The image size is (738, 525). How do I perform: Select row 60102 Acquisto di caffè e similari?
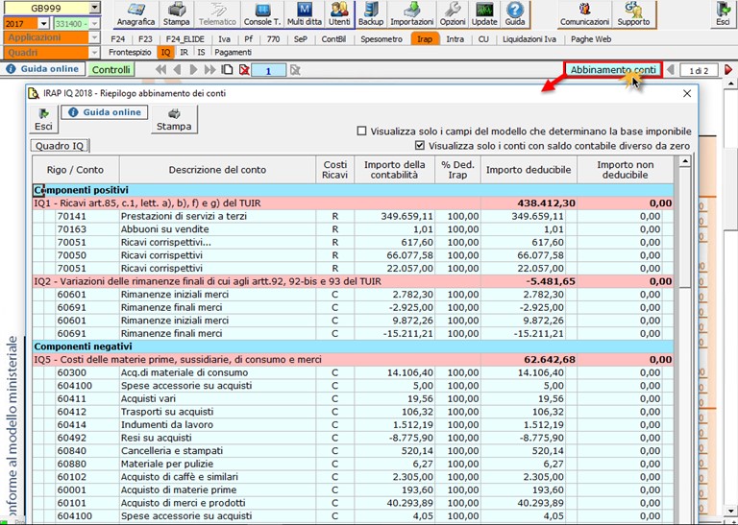point(353,477)
